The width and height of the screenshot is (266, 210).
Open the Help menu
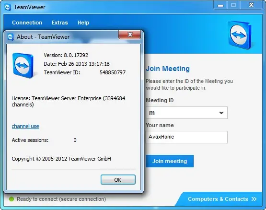[83, 23]
